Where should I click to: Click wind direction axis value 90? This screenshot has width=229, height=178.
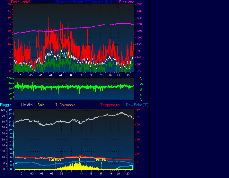click(10, 94)
